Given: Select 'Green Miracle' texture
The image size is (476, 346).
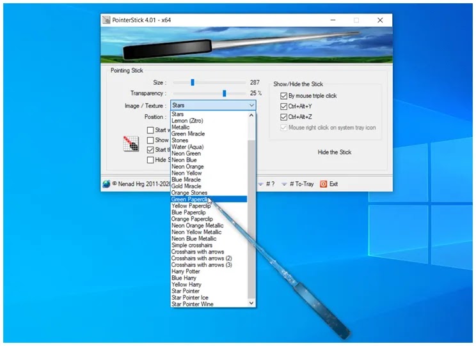Looking at the screenshot, I should pyautogui.click(x=209, y=134).
